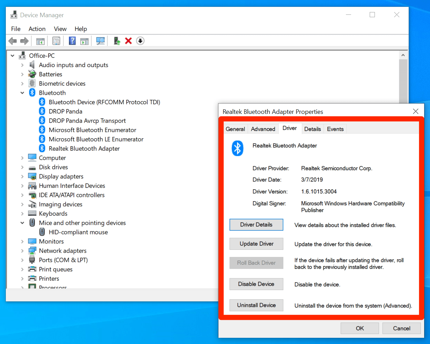Switch to the Details tab

[313, 129]
